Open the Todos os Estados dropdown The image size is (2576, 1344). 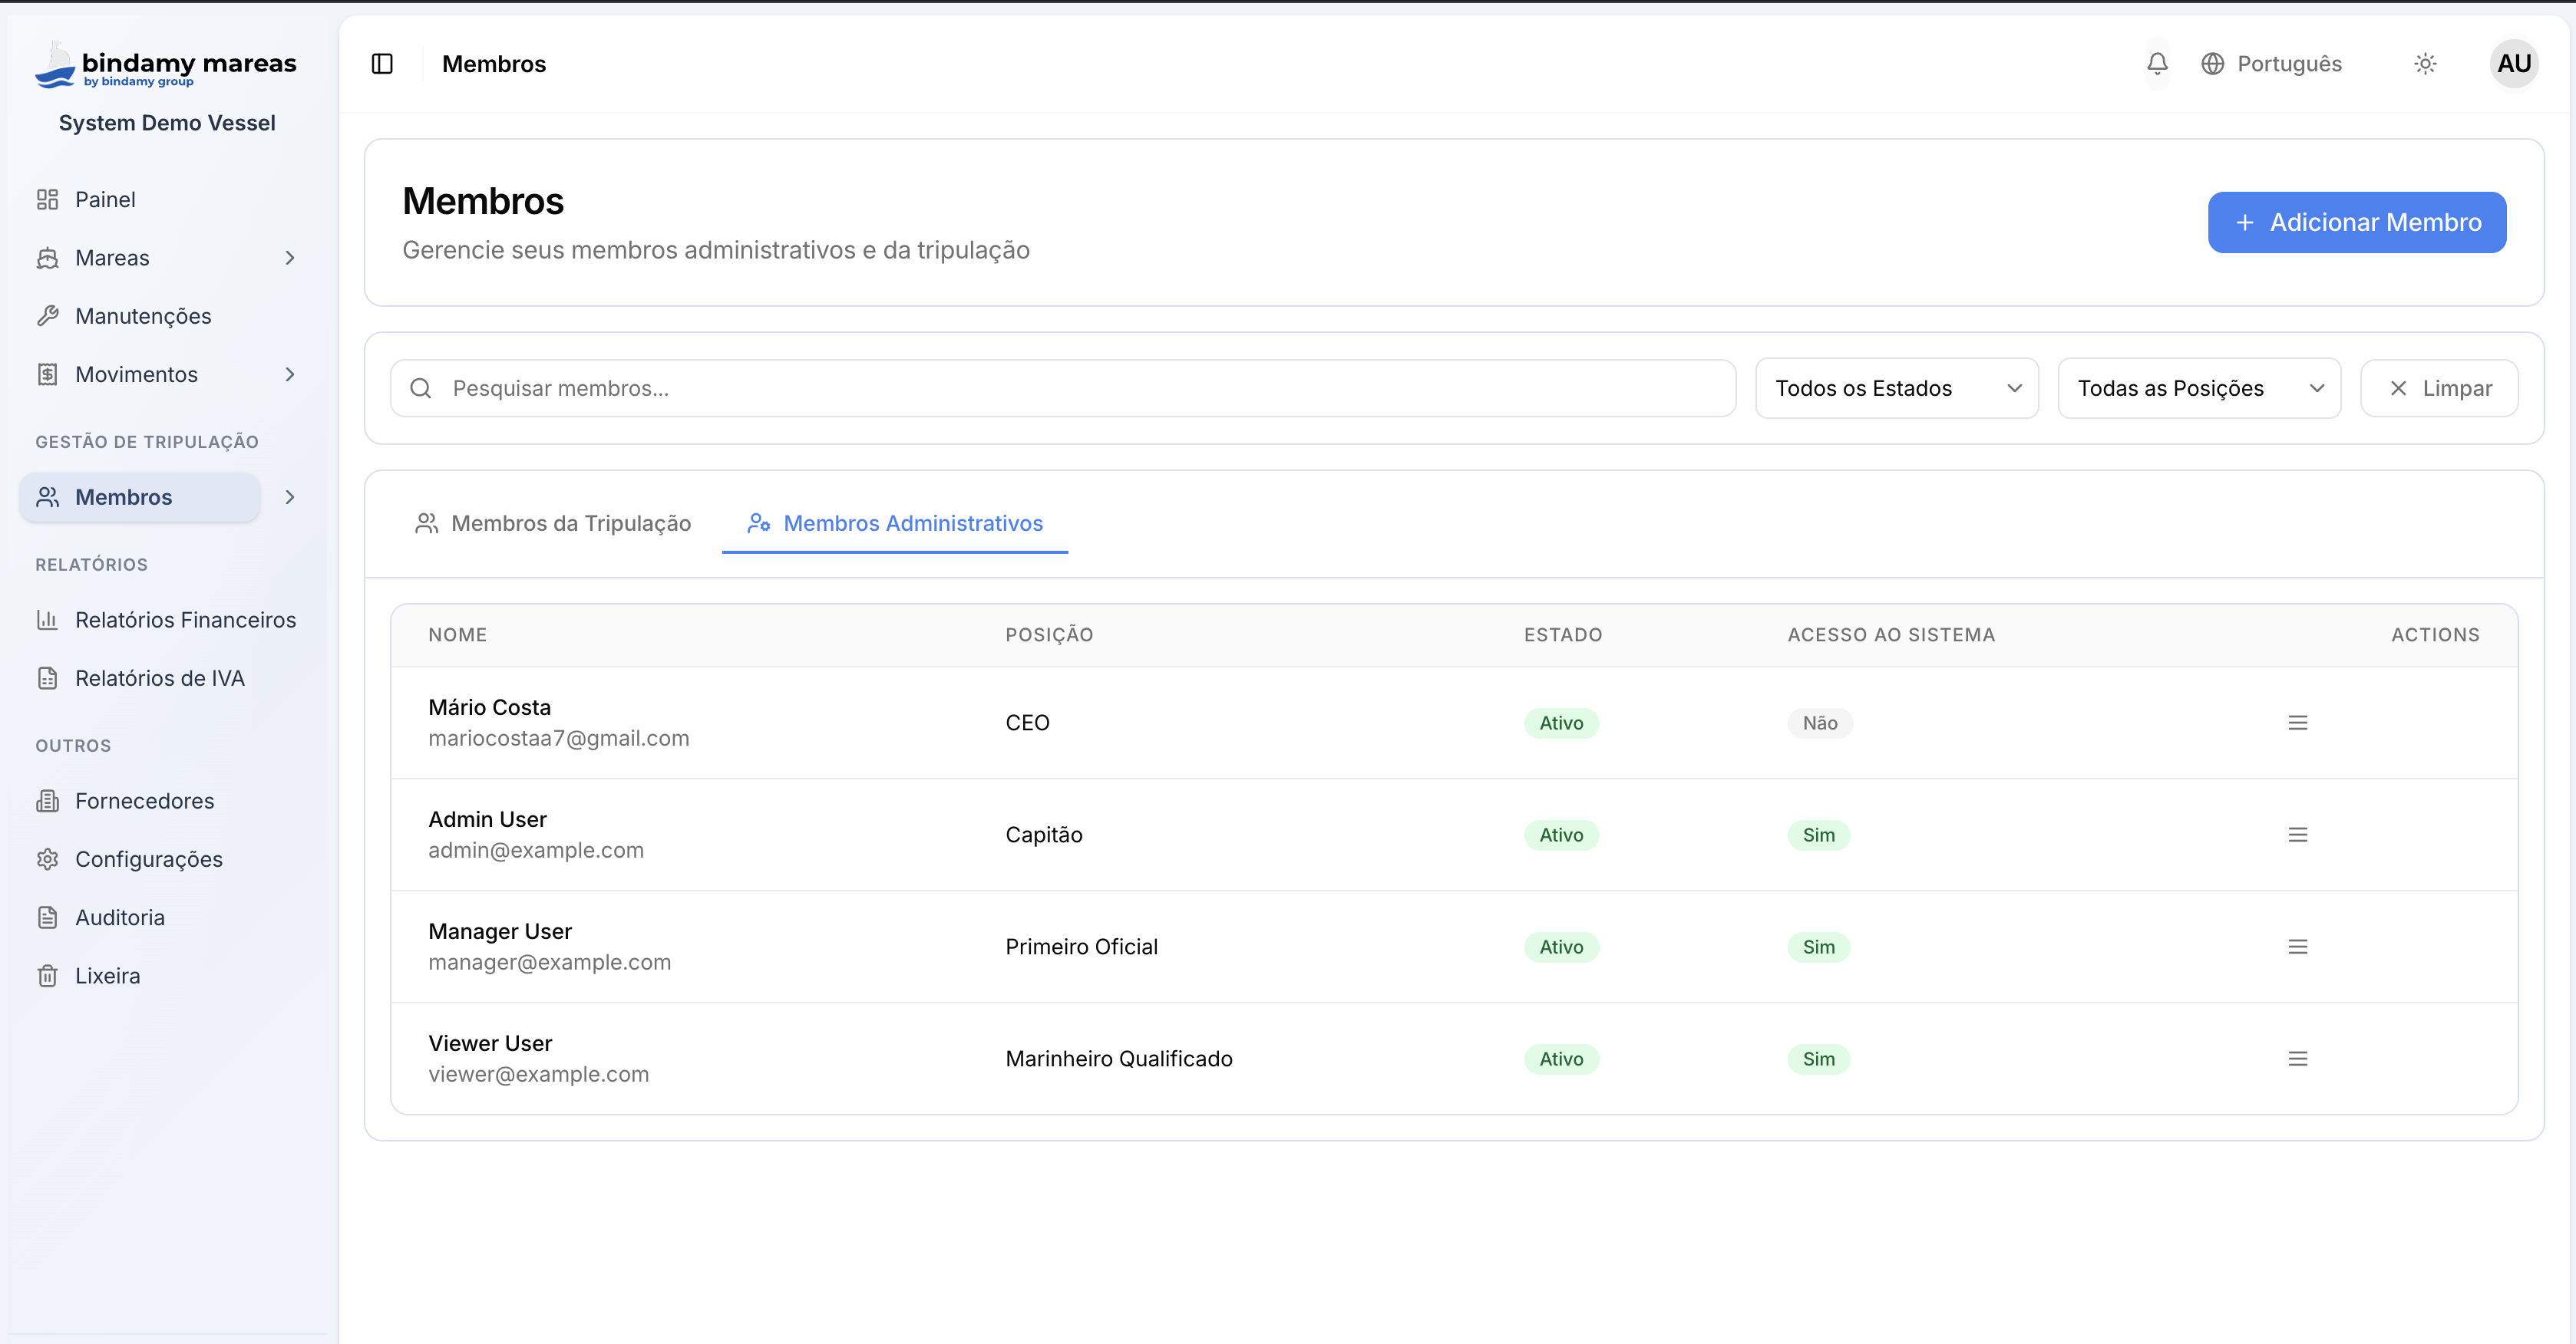click(x=1896, y=387)
